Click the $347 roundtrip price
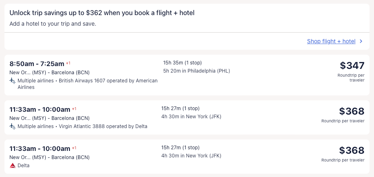Image resolution: width=374 pixels, height=177 pixels. coord(352,65)
